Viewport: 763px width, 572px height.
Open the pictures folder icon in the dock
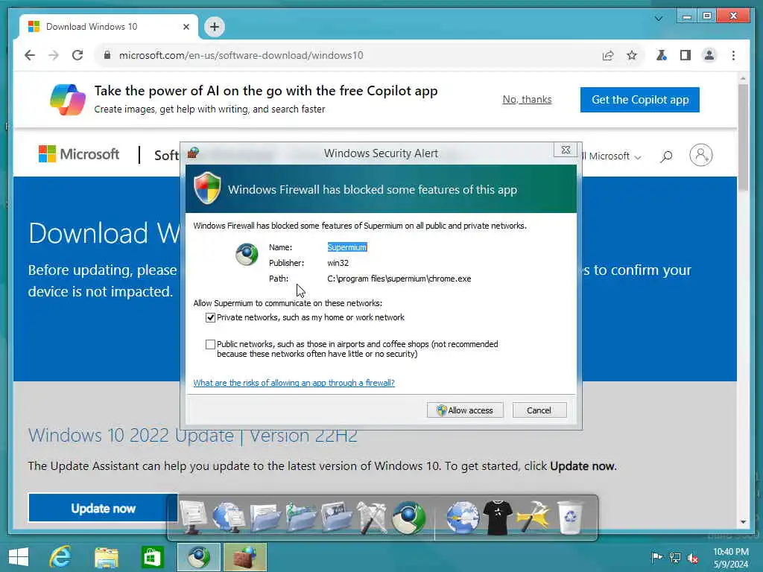coord(336,518)
